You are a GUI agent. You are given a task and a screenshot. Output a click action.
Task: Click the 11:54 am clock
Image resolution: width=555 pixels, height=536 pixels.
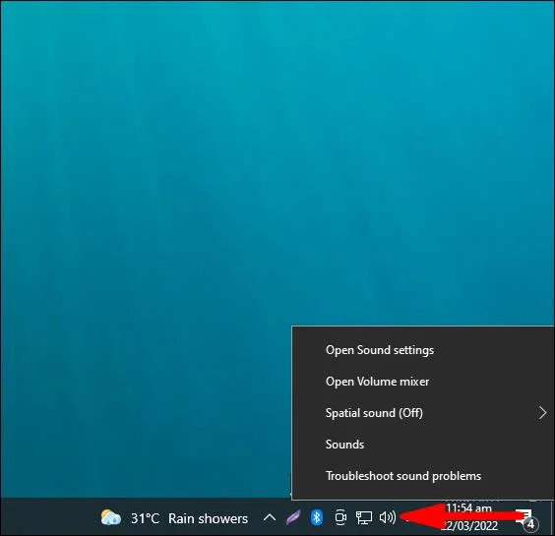coord(468,508)
